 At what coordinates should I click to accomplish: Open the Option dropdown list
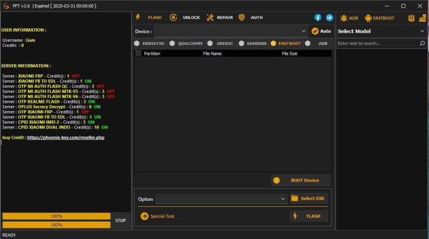[x=222, y=199]
